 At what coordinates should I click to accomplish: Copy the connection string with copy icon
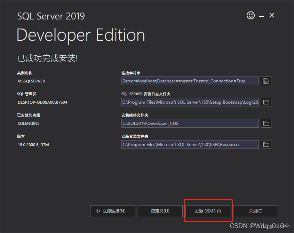coord(266,81)
